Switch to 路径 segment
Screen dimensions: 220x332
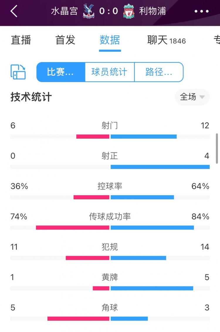tap(159, 72)
